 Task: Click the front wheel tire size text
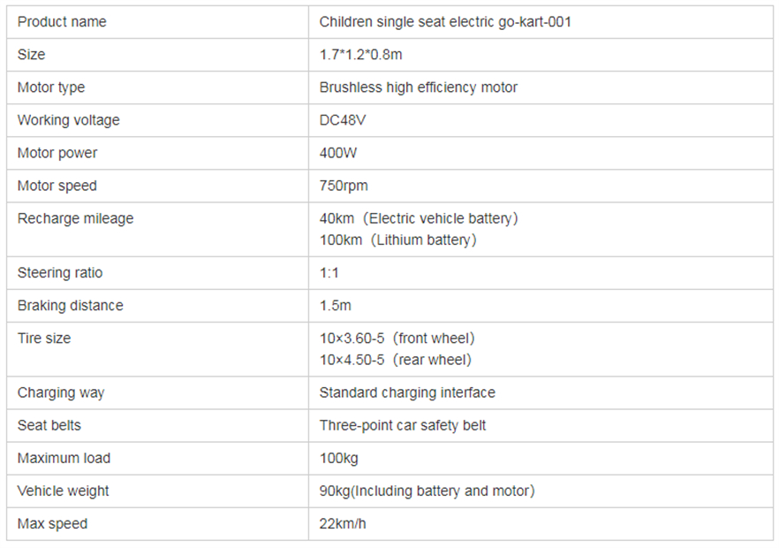pos(397,339)
